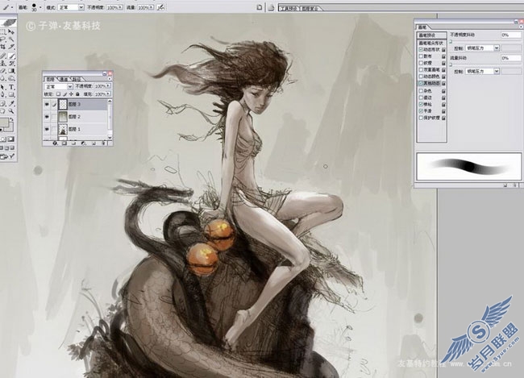The width and height of the screenshot is (524, 378).
Task: Select the Slice tool
Action: (11, 47)
